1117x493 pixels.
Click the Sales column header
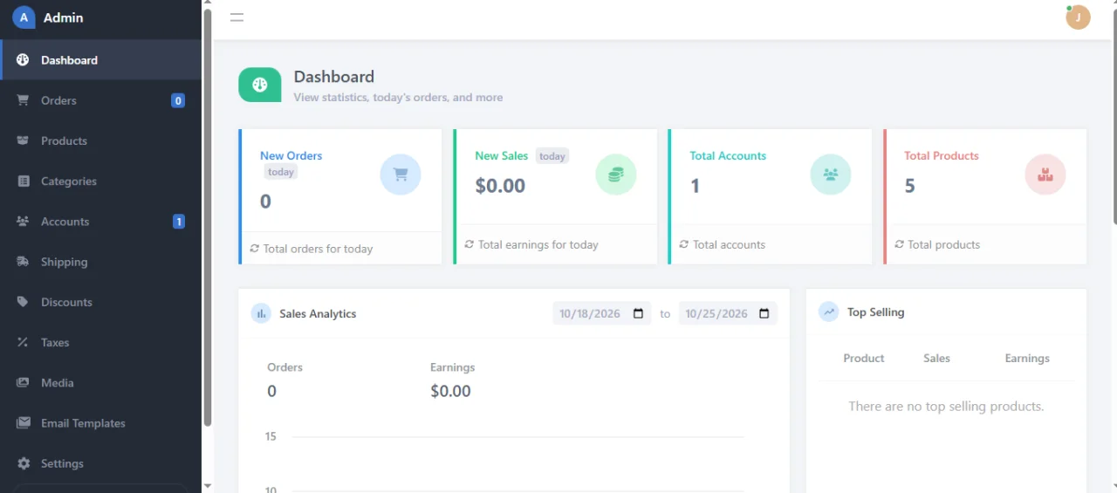[936, 358]
